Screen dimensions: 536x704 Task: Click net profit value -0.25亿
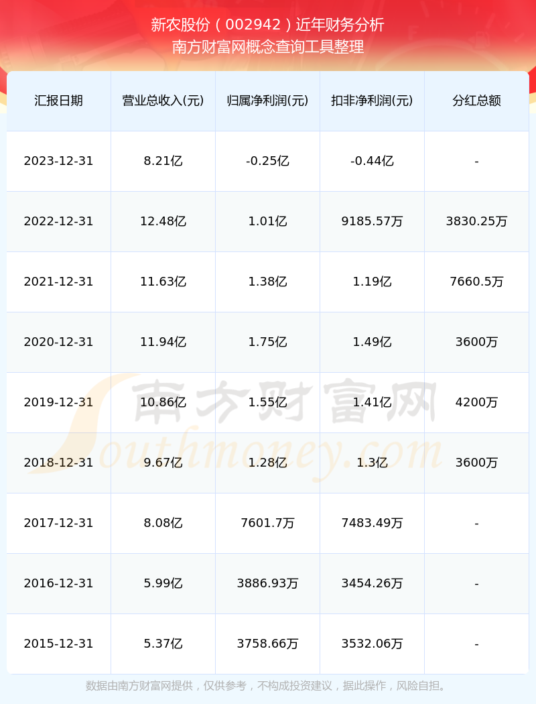(x=268, y=161)
